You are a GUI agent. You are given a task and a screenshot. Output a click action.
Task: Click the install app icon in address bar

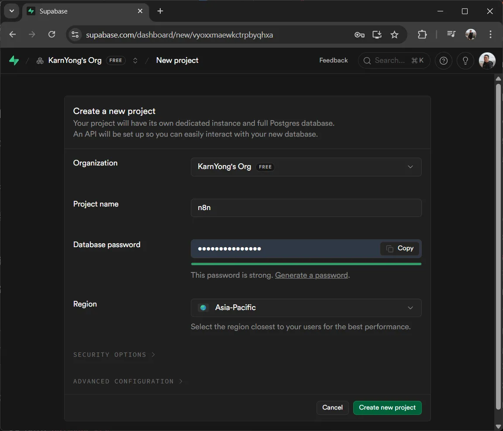[x=377, y=34]
